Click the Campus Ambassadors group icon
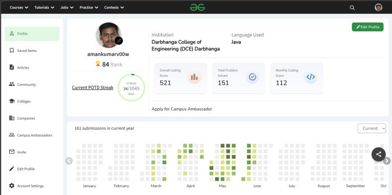This screenshot has width=392, height=195. click(11, 135)
